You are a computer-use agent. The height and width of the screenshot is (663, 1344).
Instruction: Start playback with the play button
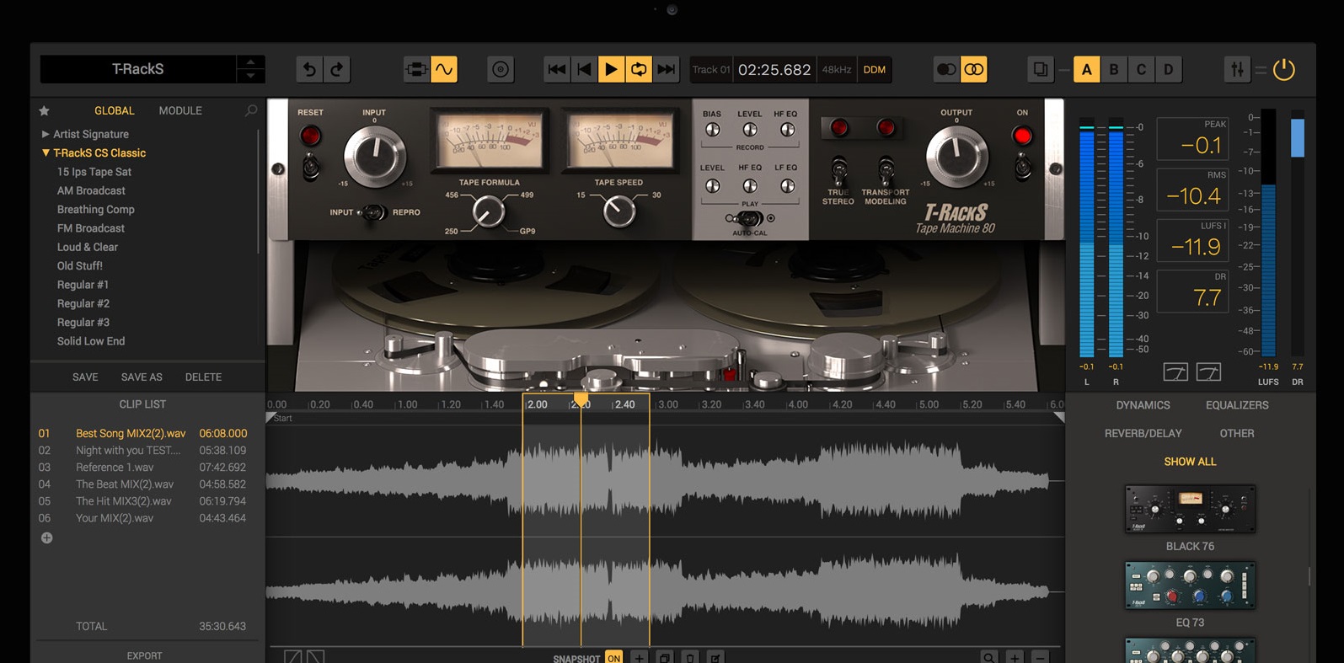pos(611,69)
